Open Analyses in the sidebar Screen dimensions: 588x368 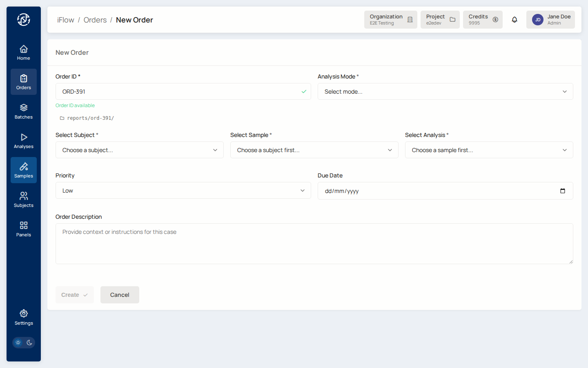click(24, 141)
